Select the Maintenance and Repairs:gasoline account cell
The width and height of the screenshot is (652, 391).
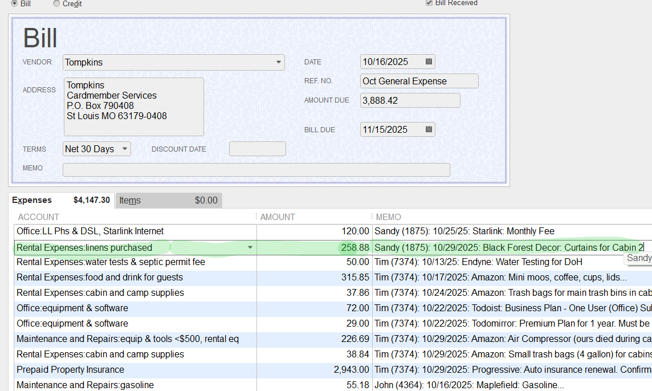[x=135, y=385]
